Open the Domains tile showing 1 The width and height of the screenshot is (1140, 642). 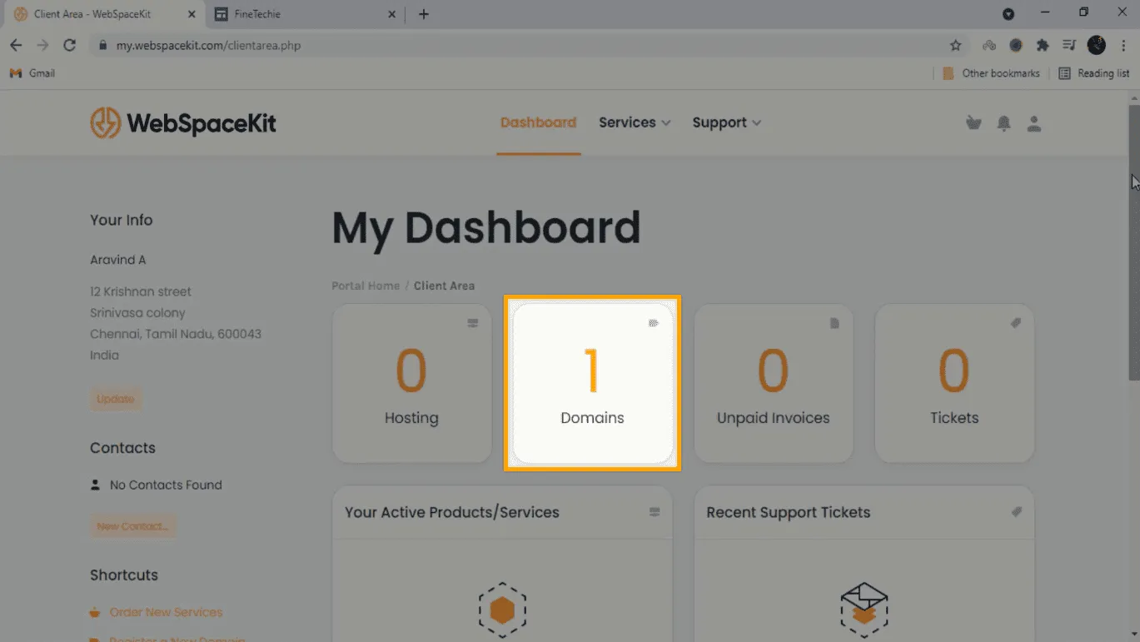(592, 383)
